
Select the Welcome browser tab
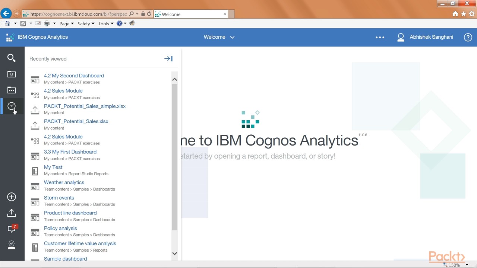tap(190, 14)
